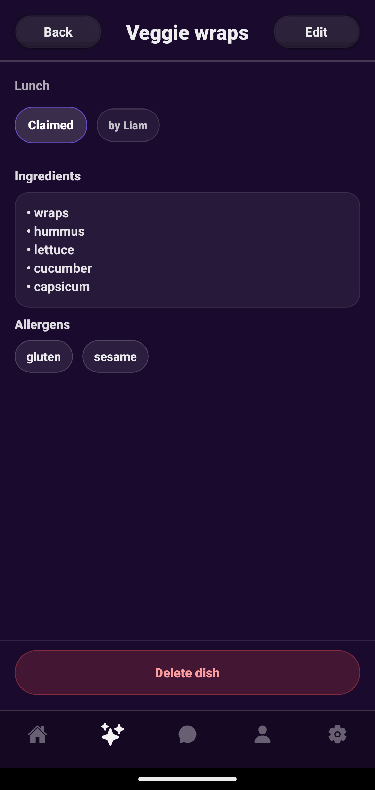Screen dimensions: 375x790
Task: Toggle the Claimed status pill
Action: 51,125
